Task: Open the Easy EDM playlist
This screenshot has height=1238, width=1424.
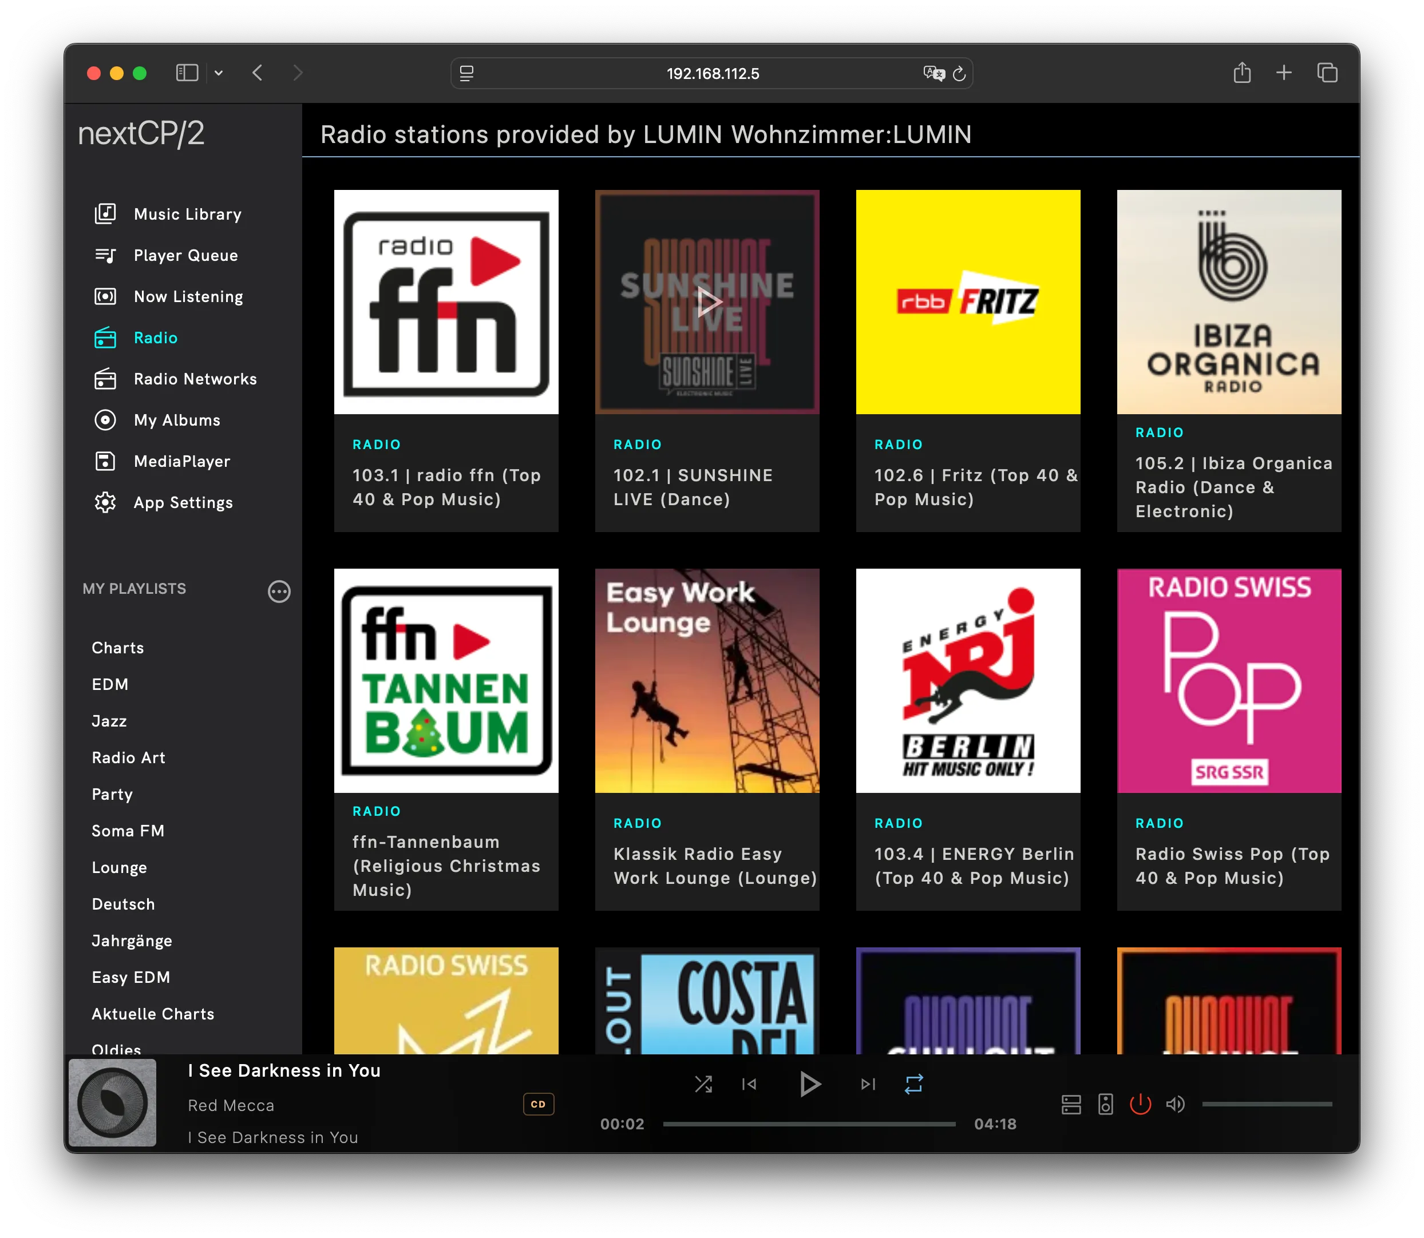Action: pyautogui.click(x=130, y=977)
